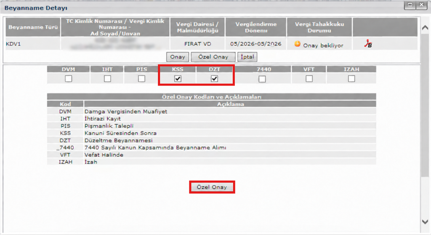Screen dimensions: 431x235
Task: Click the Özel Onay Kodları ve Açıklamaları heading
Action: click(x=211, y=97)
